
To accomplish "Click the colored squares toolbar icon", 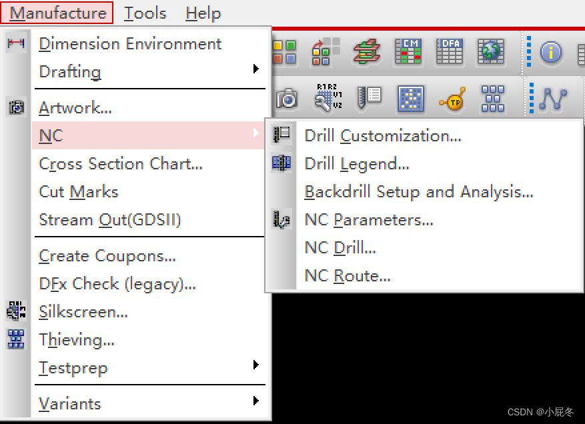I will coord(285,52).
